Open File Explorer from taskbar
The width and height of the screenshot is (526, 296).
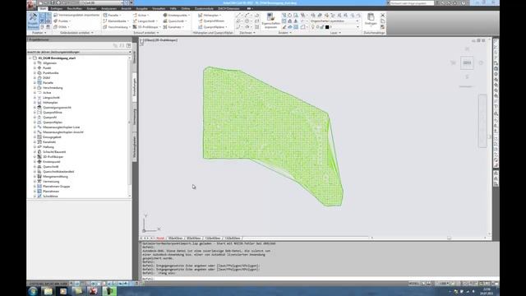point(48,291)
